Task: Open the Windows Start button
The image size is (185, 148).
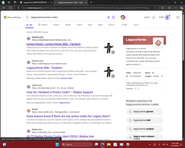Action: pos(57,144)
